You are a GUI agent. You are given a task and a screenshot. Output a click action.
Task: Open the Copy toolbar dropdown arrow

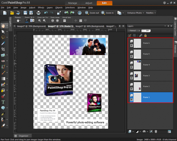[x=123, y=13]
